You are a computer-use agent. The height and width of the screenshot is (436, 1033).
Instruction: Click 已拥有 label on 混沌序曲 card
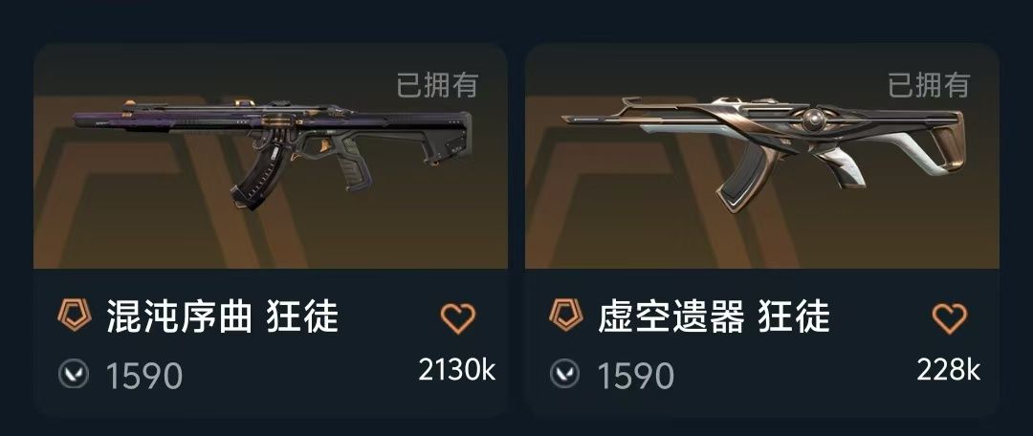[437, 85]
